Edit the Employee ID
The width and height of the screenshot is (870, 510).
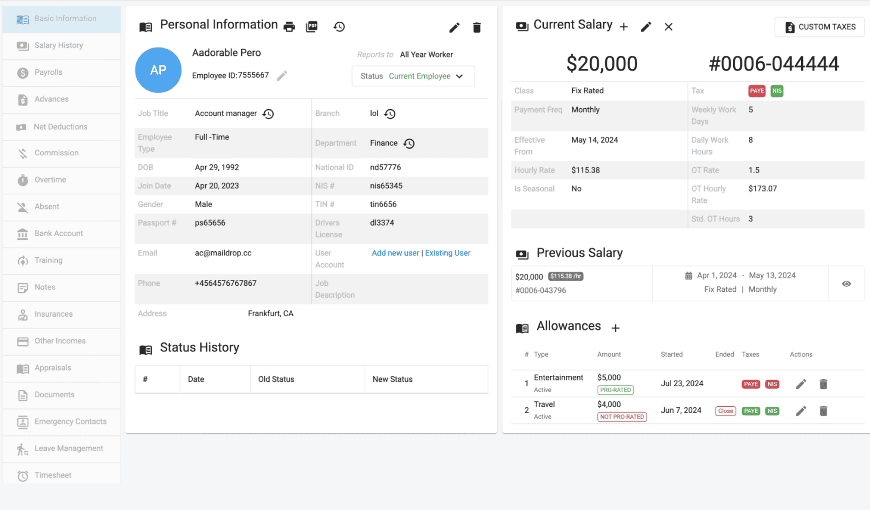click(282, 75)
